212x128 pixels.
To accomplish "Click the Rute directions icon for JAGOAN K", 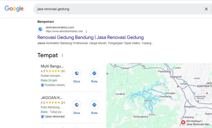I will click(x=94, y=105).
